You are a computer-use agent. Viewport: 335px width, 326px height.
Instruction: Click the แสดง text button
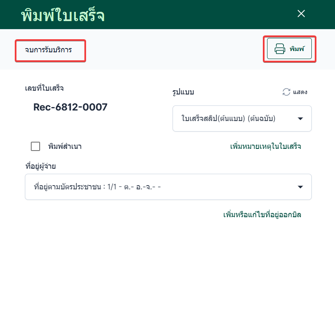click(x=300, y=92)
